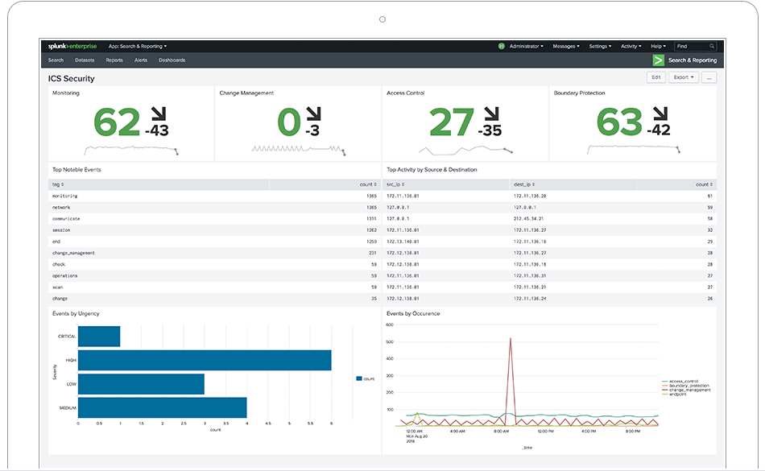This screenshot has height=471, width=765.
Task: Select the monitoring tag row
Action: pyautogui.click(x=214, y=196)
